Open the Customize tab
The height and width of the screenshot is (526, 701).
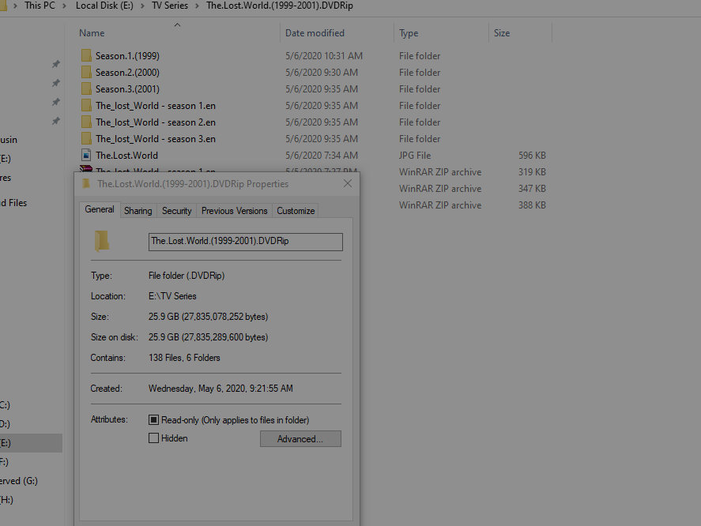pyautogui.click(x=296, y=211)
